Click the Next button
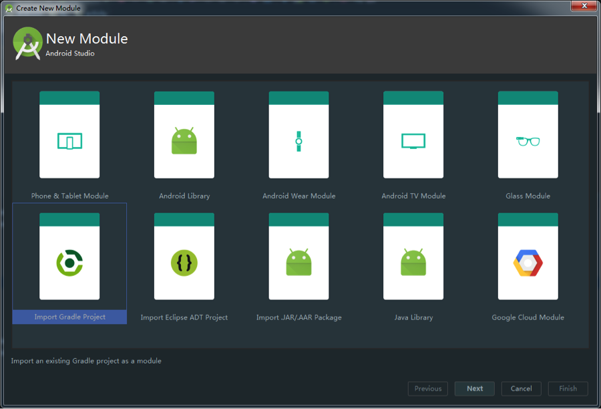Image resolution: width=601 pixels, height=409 pixels. click(475, 389)
